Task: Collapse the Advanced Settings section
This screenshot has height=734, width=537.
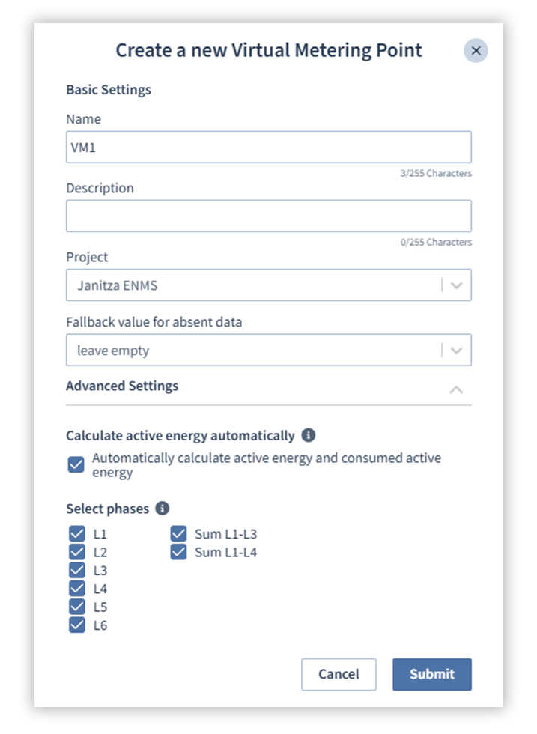Action: pos(455,389)
